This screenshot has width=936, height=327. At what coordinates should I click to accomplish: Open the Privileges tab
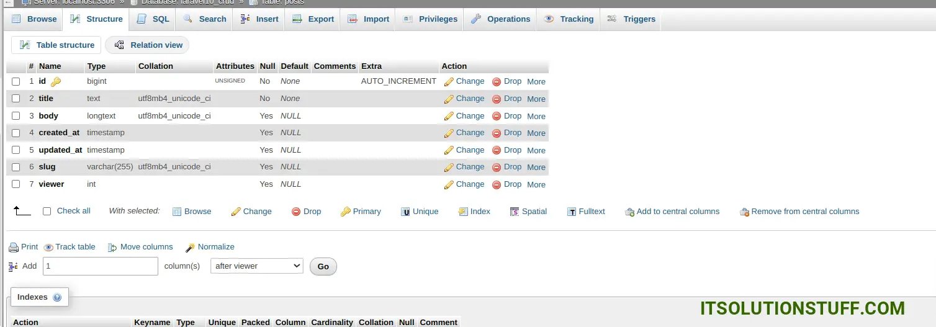(430, 19)
